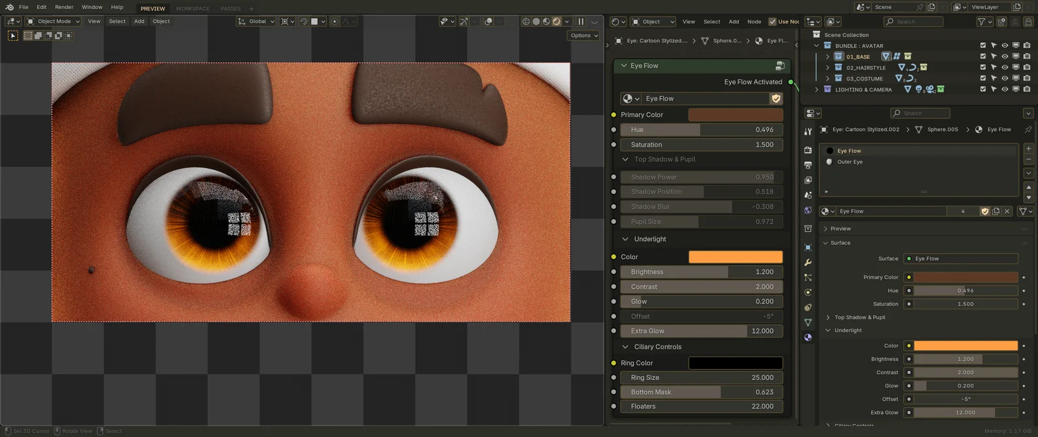Expand the 01_BASE collection tree
The height and width of the screenshot is (437, 1038).
coord(828,57)
